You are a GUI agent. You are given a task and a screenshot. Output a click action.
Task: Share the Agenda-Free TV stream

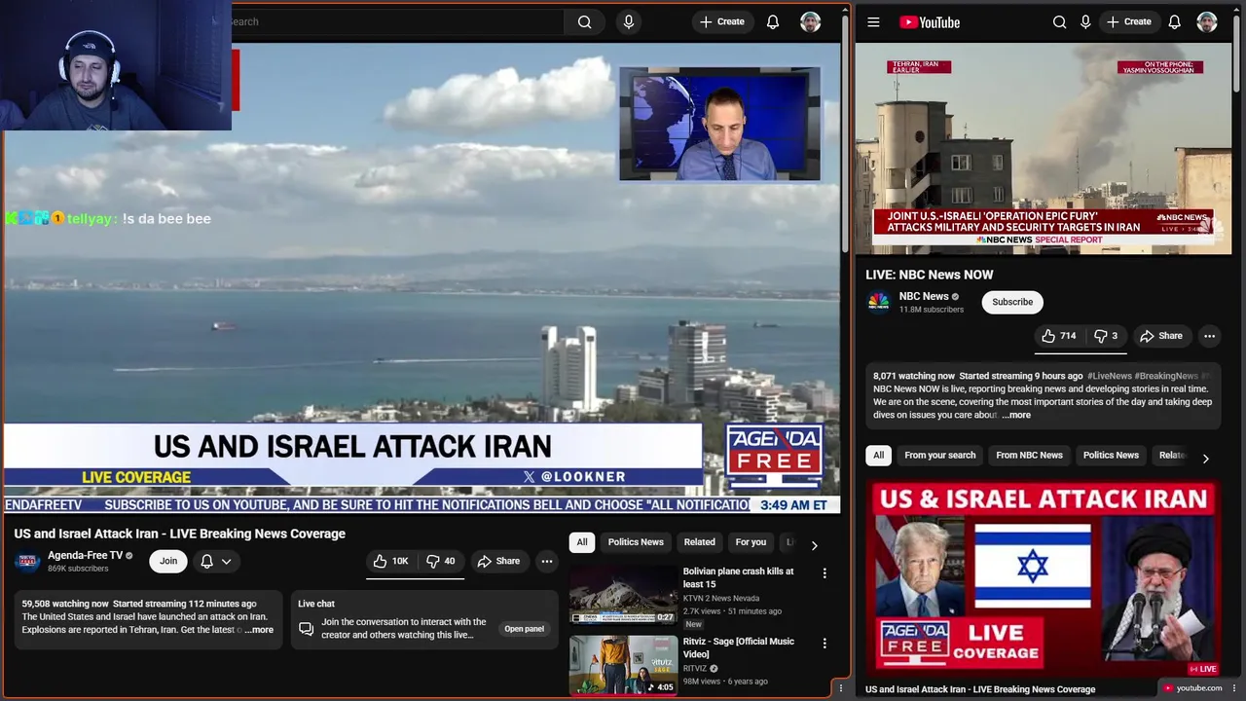tap(498, 561)
